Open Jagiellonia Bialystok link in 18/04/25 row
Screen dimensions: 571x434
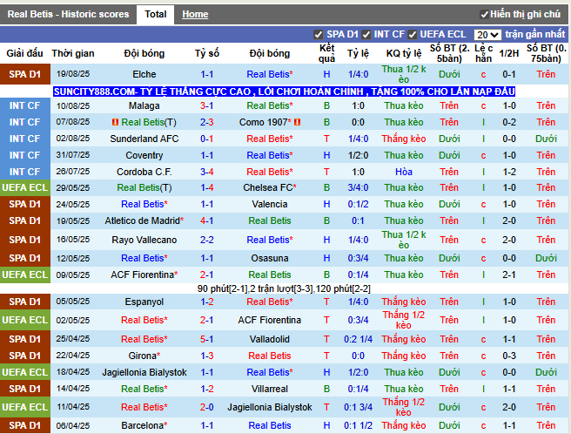coord(144,373)
